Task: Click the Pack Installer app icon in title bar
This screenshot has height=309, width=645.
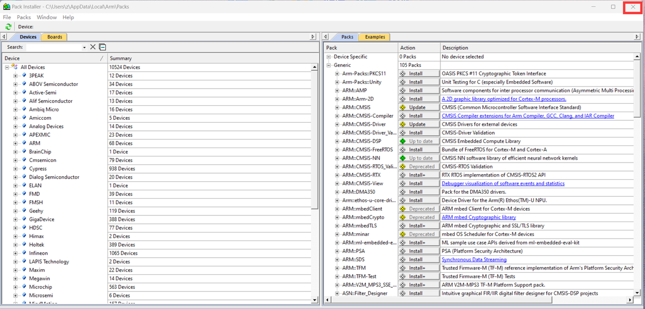Action: [6, 7]
